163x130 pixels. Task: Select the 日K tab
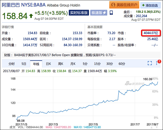coord(48,64)
